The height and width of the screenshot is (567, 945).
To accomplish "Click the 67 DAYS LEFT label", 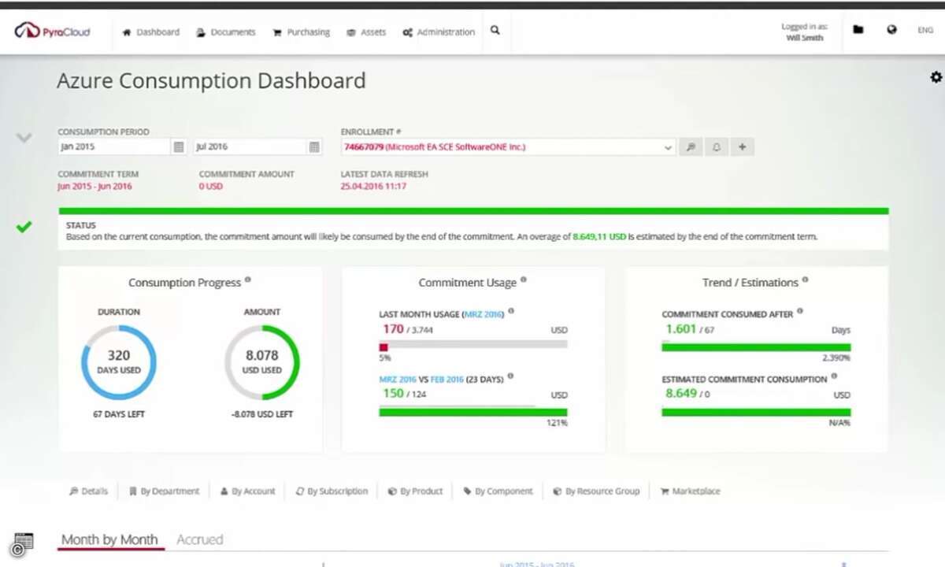I will 119,414.
